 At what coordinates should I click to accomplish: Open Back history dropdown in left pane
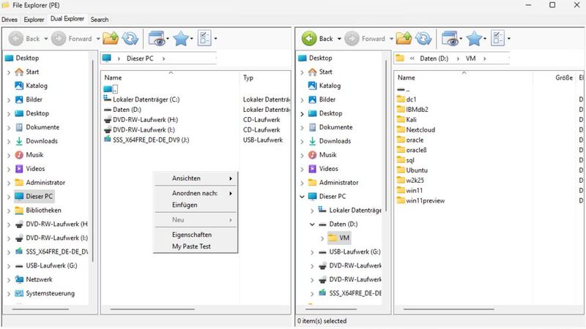coord(46,39)
